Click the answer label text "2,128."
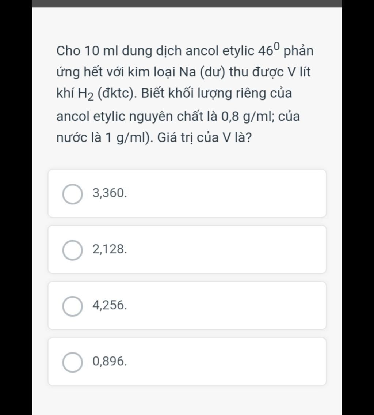The image size is (374, 415). point(110,249)
